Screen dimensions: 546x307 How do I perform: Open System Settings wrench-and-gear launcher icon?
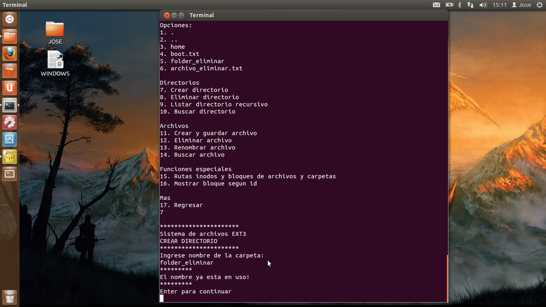(10, 123)
